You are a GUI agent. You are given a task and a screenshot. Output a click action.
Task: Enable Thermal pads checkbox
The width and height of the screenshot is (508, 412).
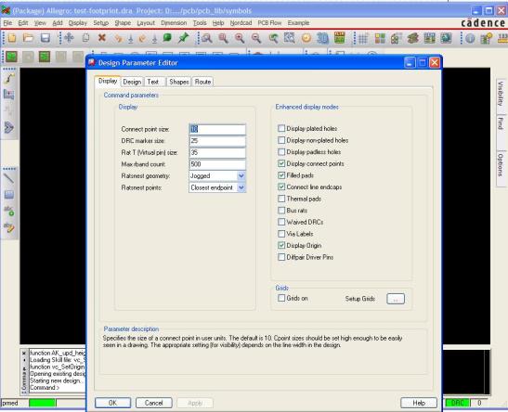point(281,199)
